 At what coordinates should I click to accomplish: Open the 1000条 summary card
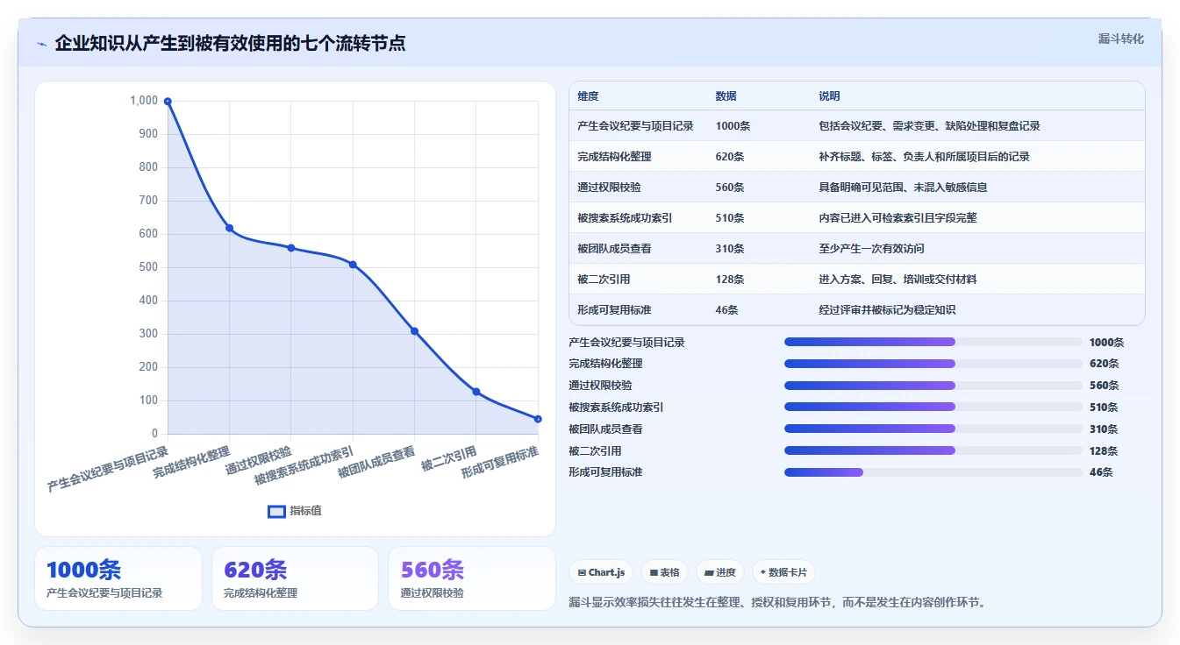tap(118, 578)
